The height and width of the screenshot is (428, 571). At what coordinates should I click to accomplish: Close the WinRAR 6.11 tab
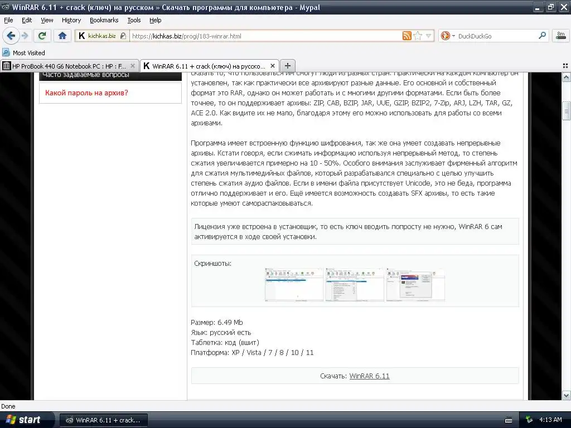point(272,66)
